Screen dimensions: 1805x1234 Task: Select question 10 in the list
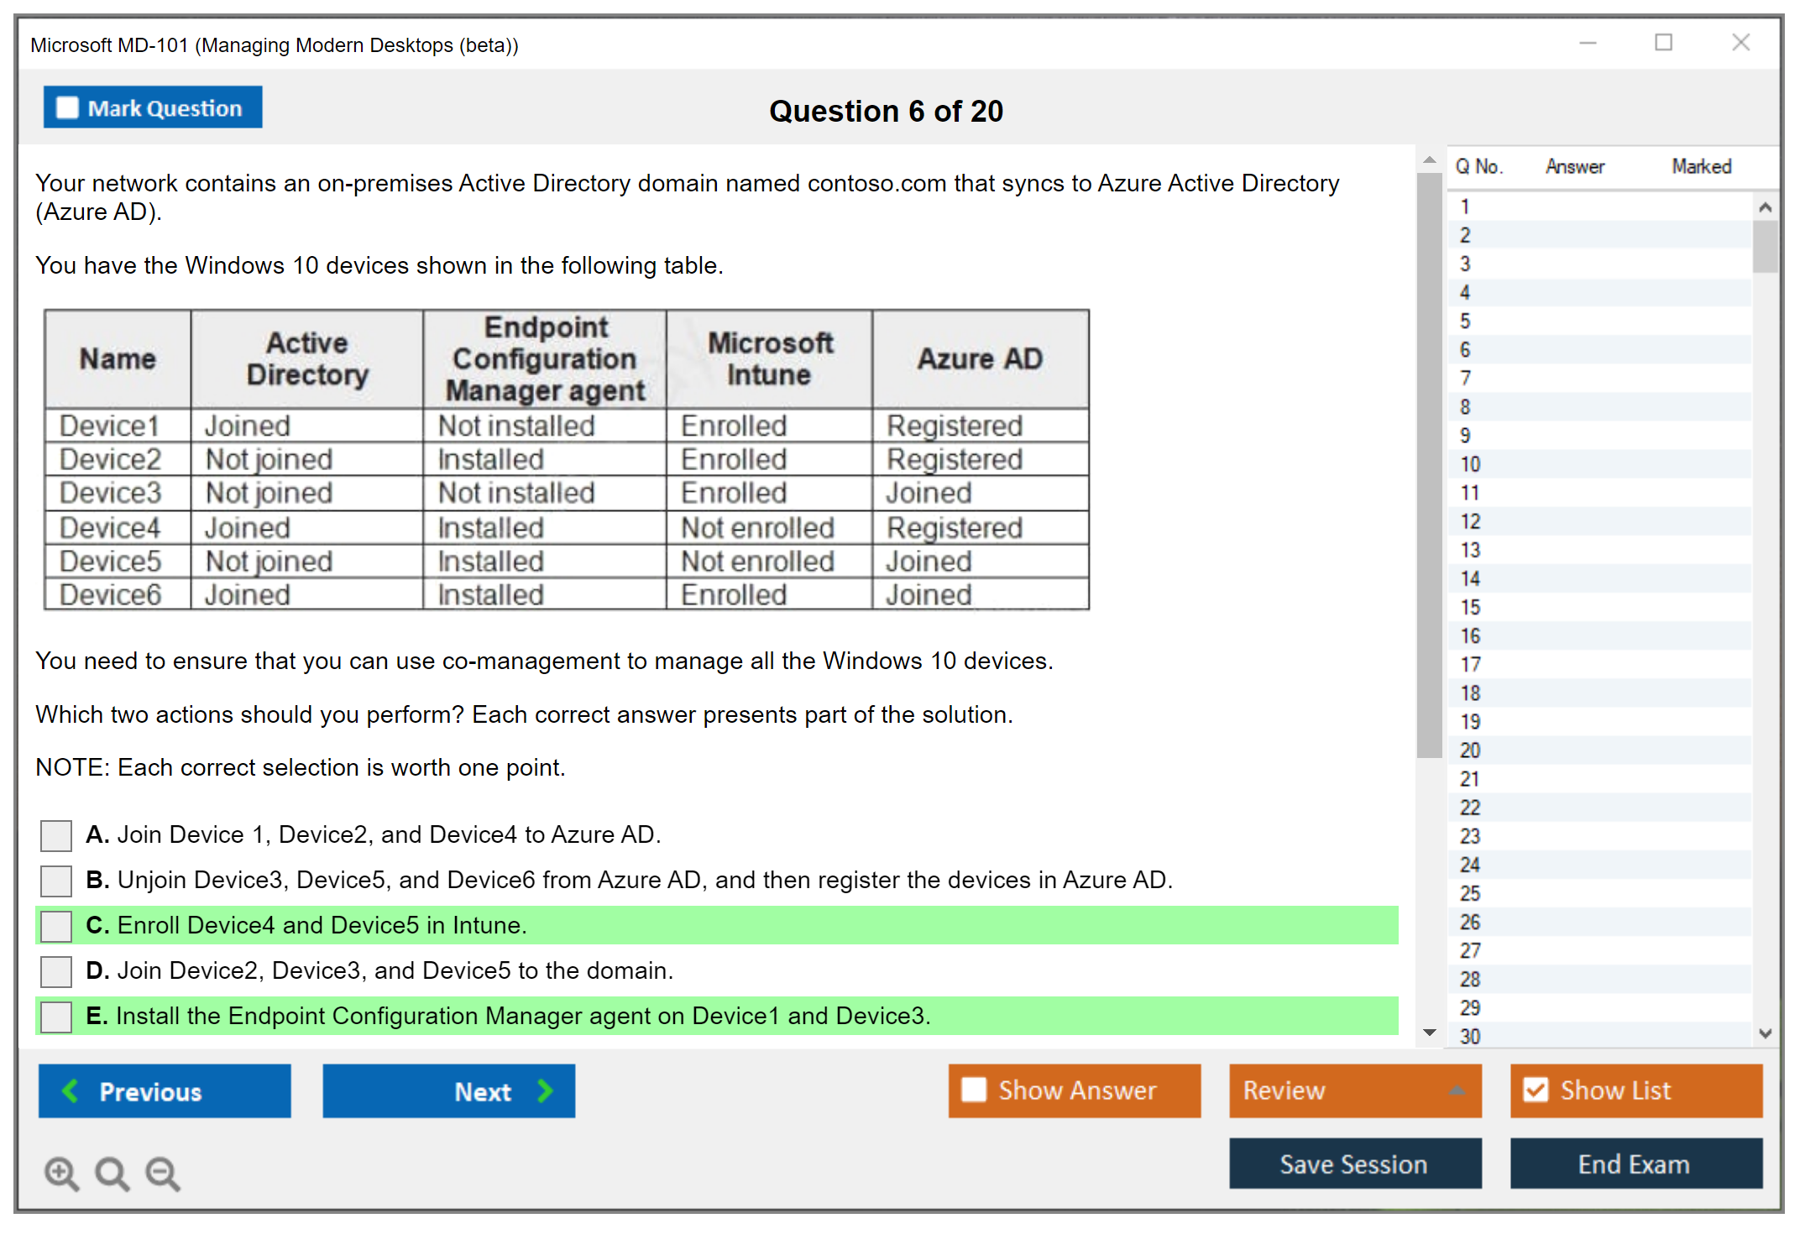pyautogui.click(x=1471, y=464)
